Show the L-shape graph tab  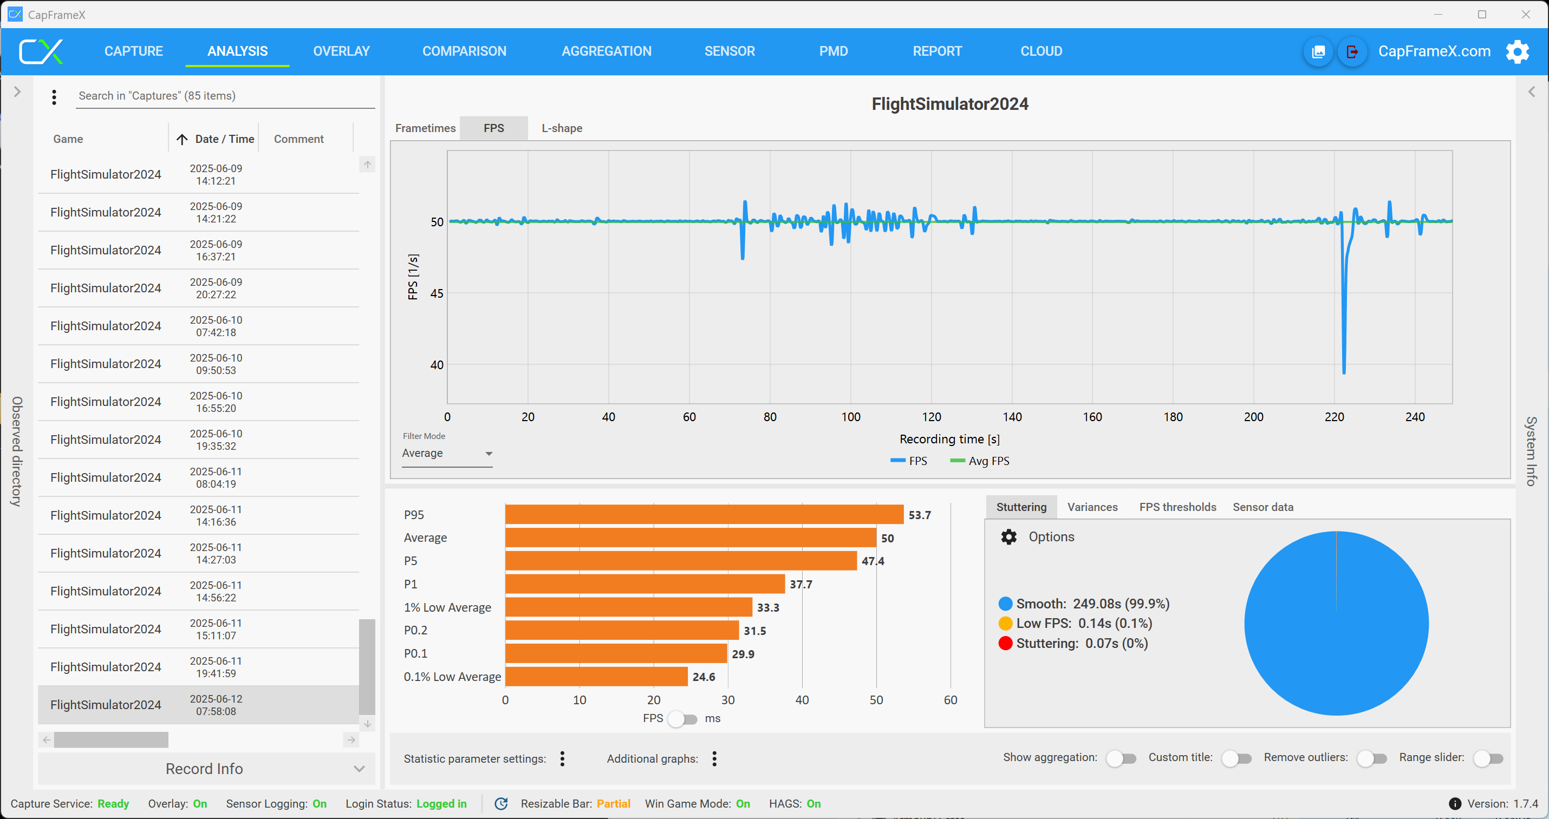pos(562,128)
